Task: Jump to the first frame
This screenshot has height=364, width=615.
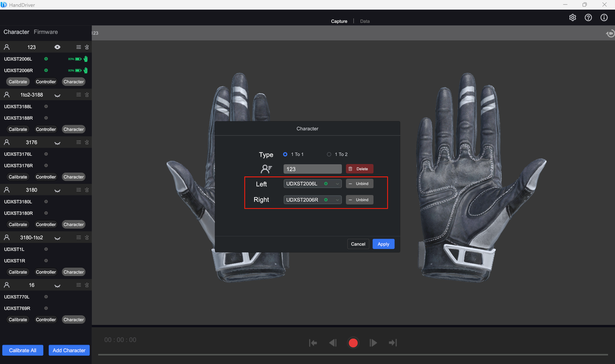Action: coord(313,343)
